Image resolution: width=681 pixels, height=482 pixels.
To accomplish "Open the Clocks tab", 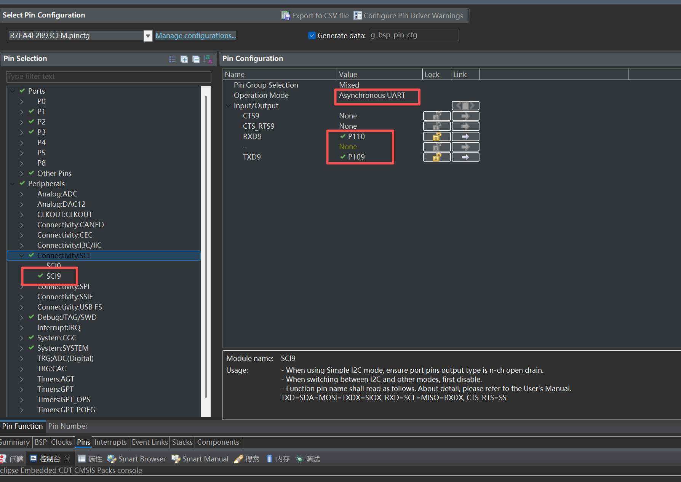I will pos(61,442).
